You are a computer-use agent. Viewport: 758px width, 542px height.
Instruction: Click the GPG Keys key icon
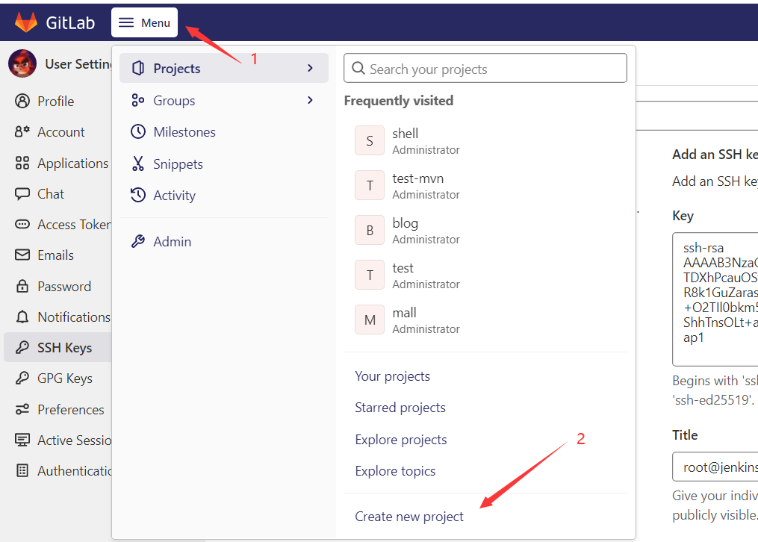(22, 378)
